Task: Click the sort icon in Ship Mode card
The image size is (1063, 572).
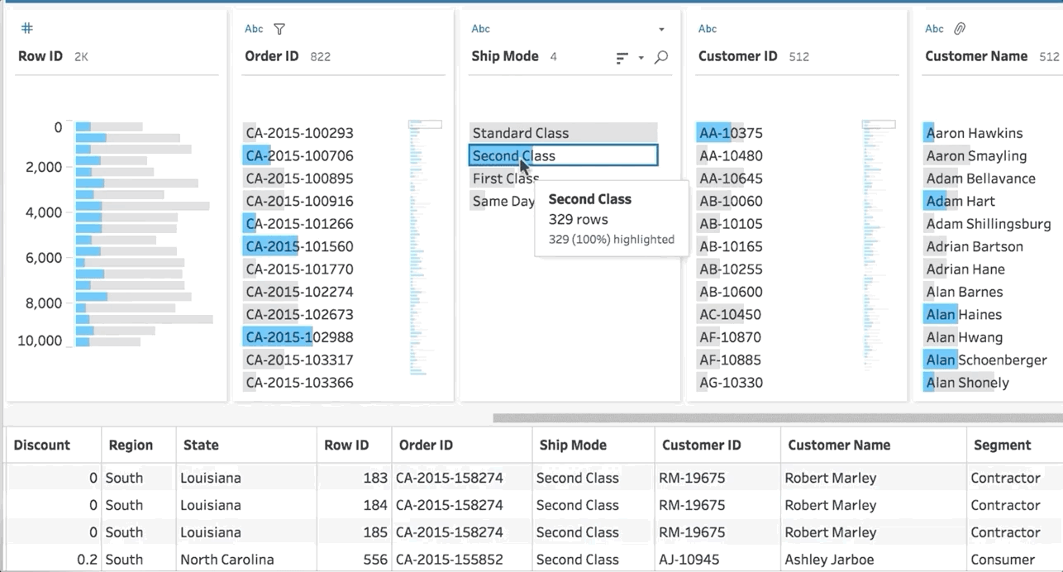Action: click(622, 58)
